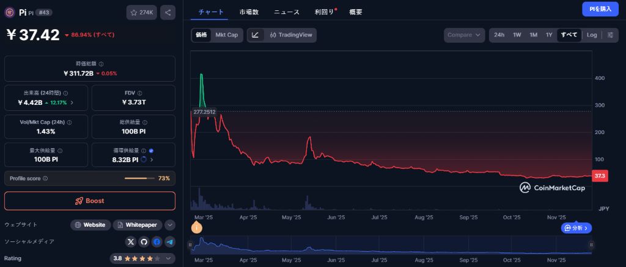Select the 1M time range
626x267 pixels.
tap(533, 35)
